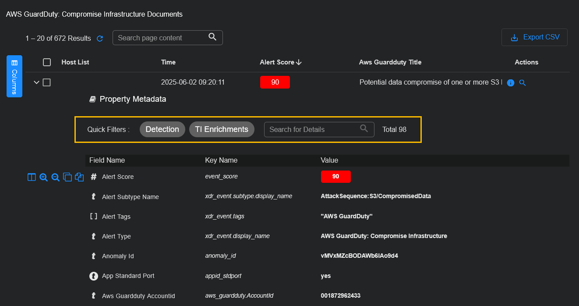Select all rows via header checkbox
Screen dimensions: 579x306
point(47,62)
